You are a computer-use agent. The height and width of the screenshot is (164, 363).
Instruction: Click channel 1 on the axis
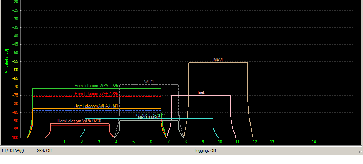tap(64, 142)
